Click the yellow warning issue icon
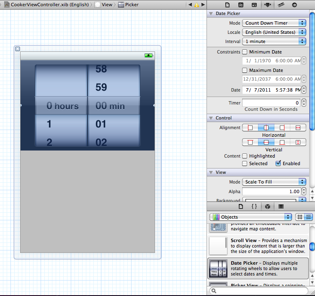Viewport: 315px width, 296px height. pyautogui.click(x=197, y=5)
